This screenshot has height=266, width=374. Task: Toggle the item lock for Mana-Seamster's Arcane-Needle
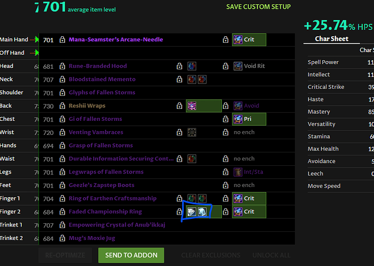coord(62,40)
